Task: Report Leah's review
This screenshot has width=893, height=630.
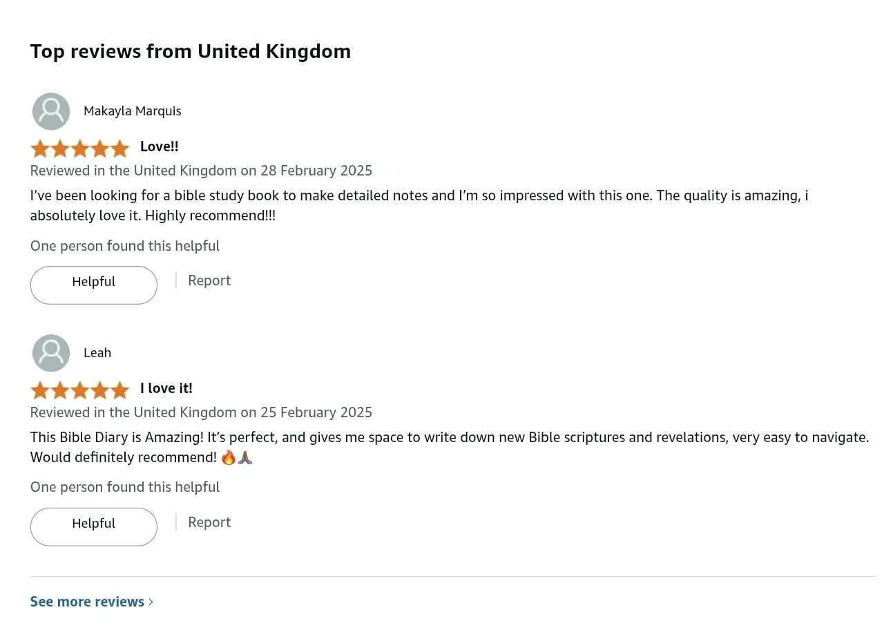Action: point(209,522)
